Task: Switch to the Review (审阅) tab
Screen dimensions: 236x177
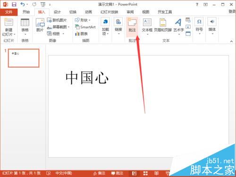Action: (130, 12)
